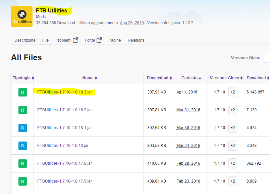Open FTBUtilities-1.7.10-1.0.18.1.jar file link

(65, 127)
